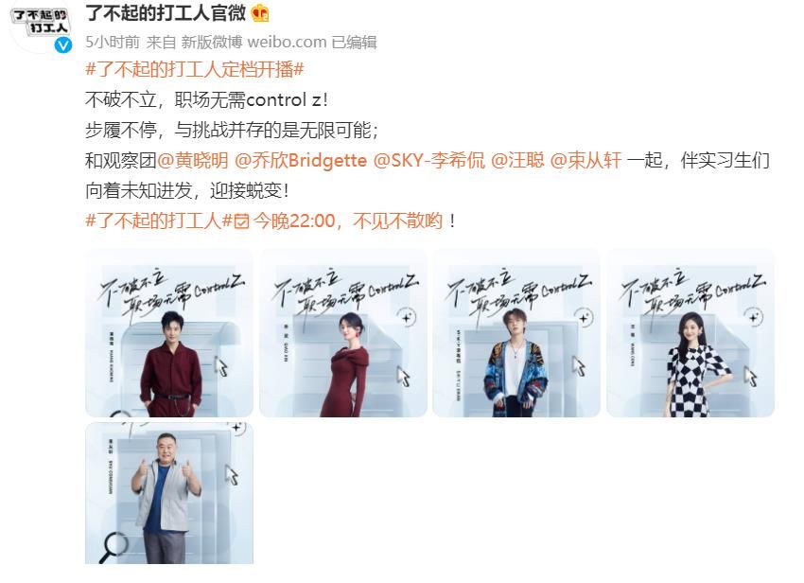Open poster thumbnail of woman in red dress
Viewport: 804px width, 583px height.
(343, 333)
